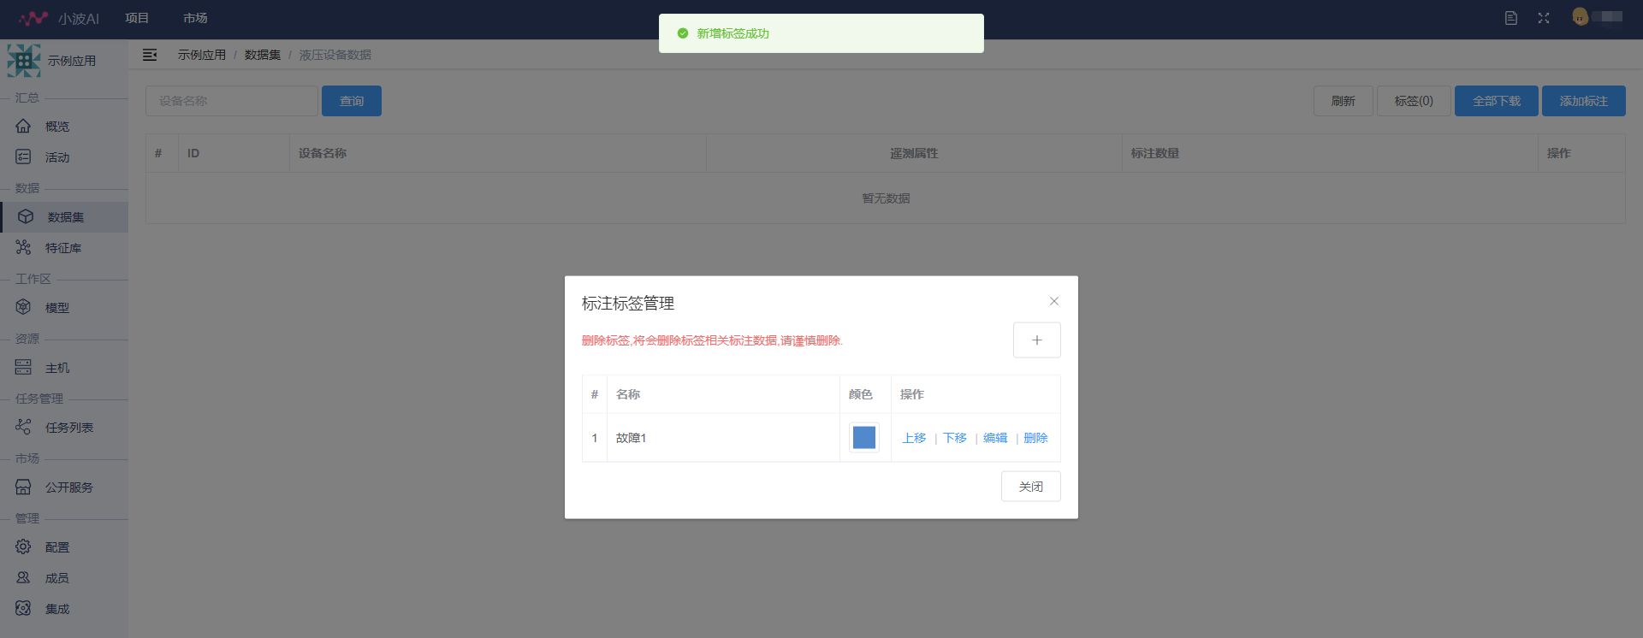This screenshot has height=638, width=1643.
Task: Click the 添加标注 button
Action: click(1584, 101)
